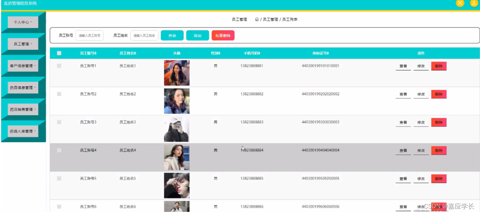Select ID number 440300199202020002

pos(321,94)
